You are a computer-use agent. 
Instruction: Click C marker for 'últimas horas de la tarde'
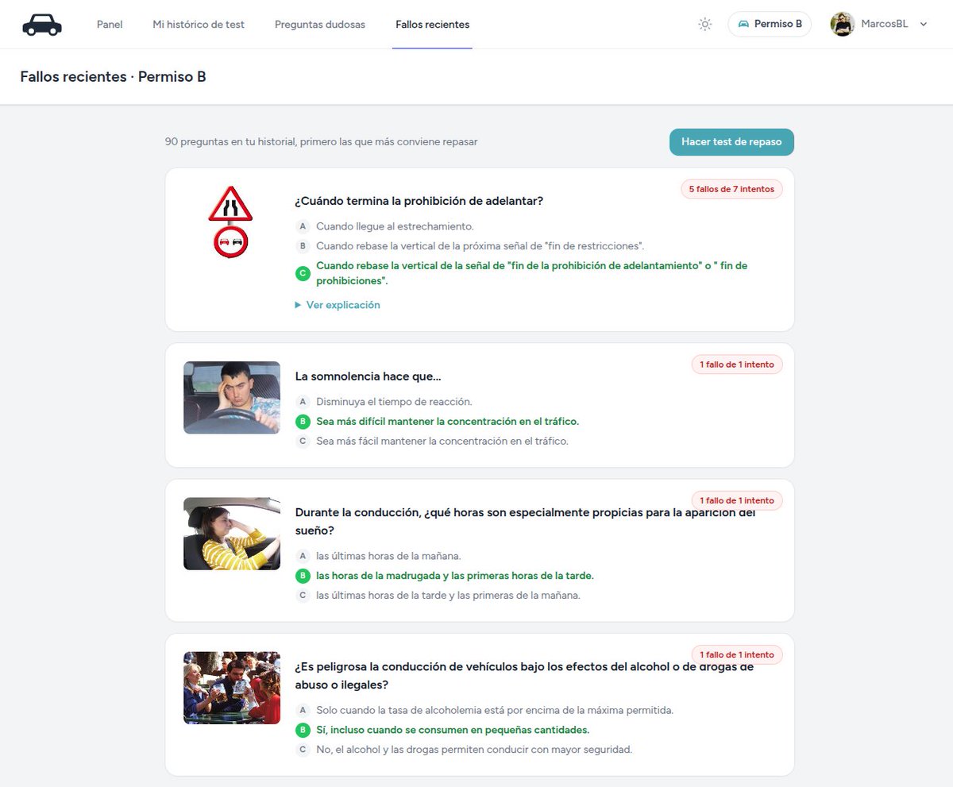303,595
